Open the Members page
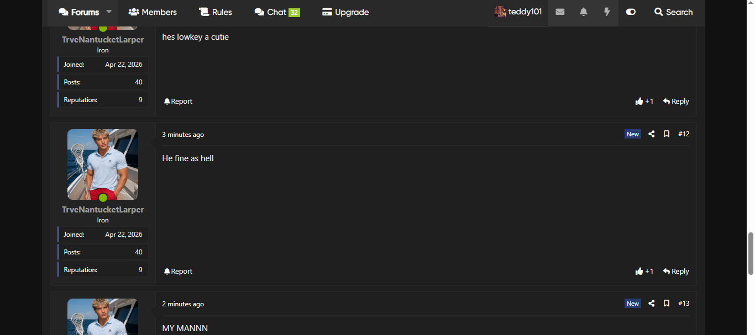Image resolution: width=755 pixels, height=335 pixels. pyautogui.click(x=153, y=12)
